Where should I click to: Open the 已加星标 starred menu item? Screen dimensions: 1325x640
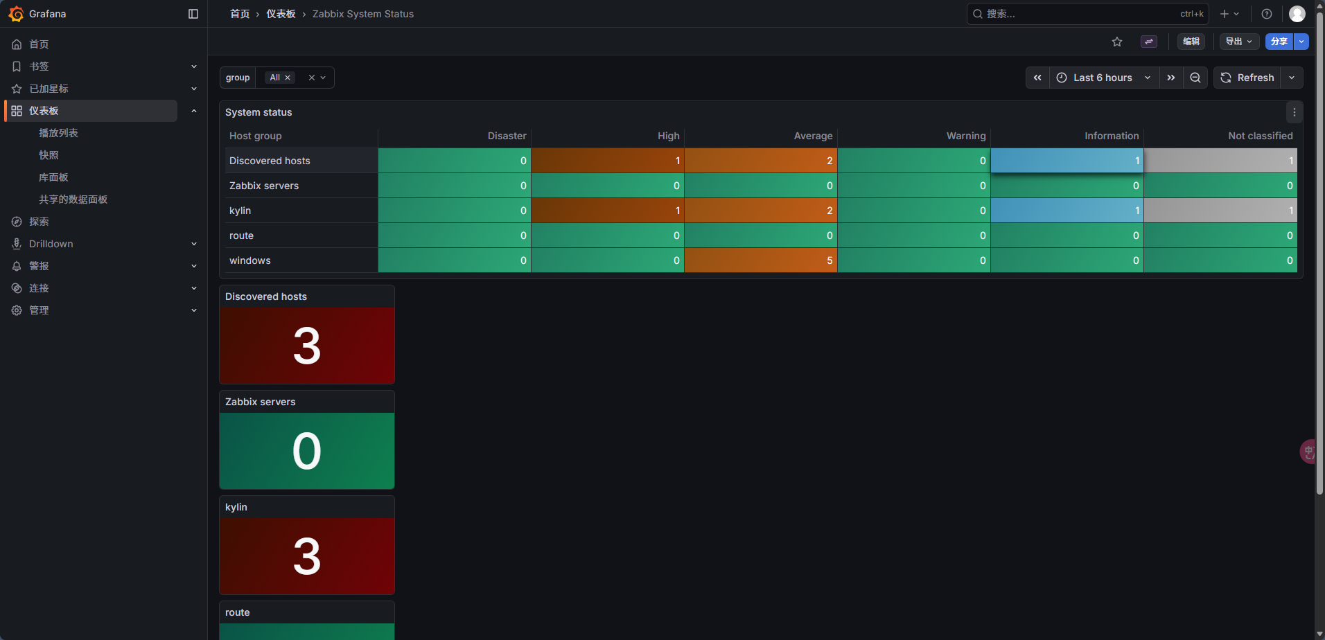pyautogui.click(x=49, y=89)
